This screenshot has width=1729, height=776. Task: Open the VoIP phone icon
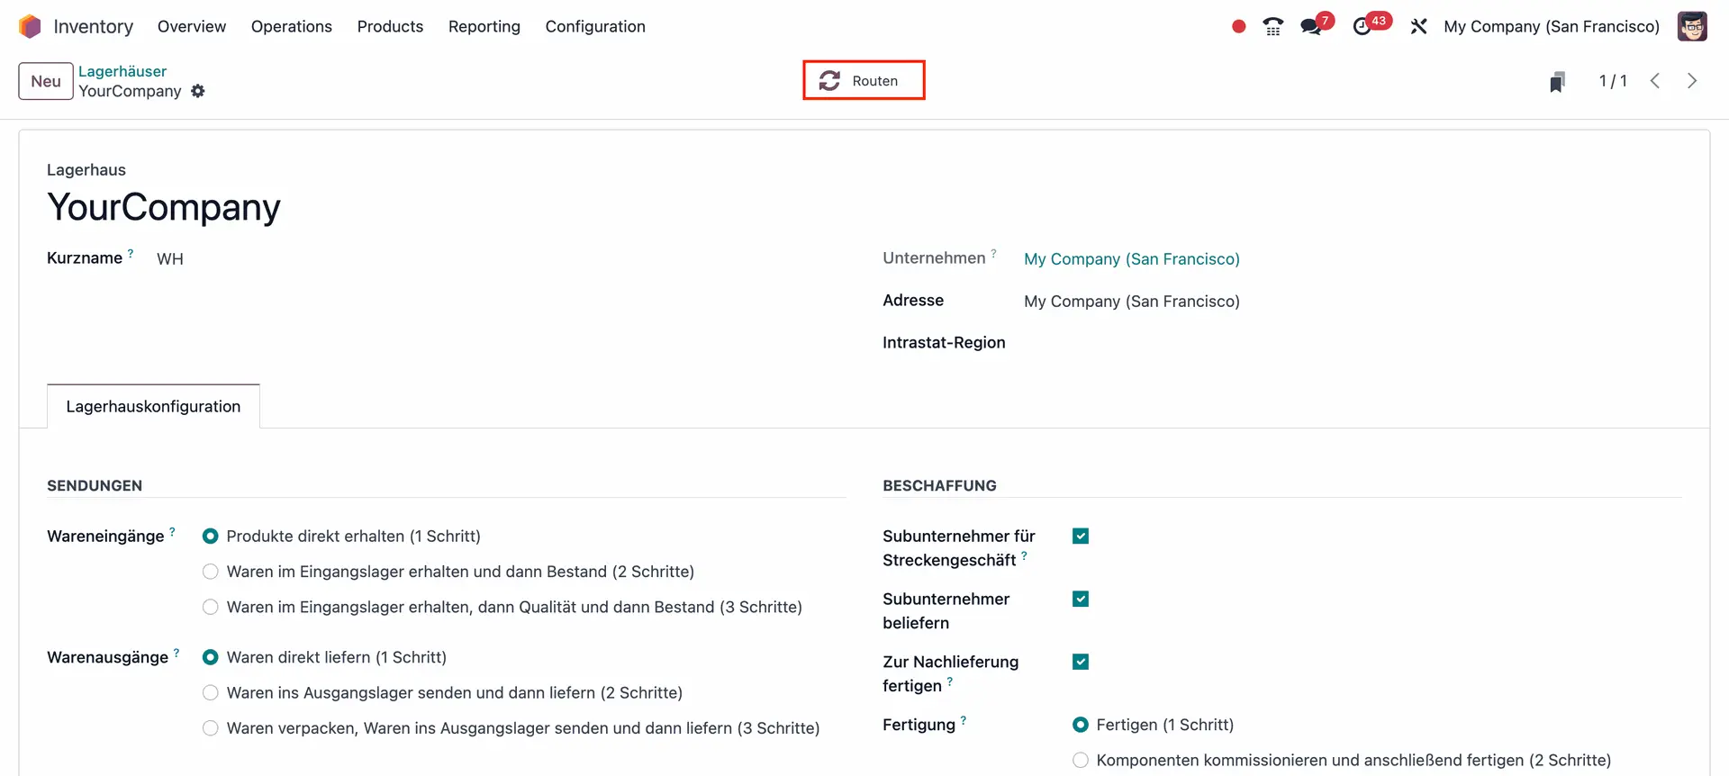pyautogui.click(x=1272, y=27)
